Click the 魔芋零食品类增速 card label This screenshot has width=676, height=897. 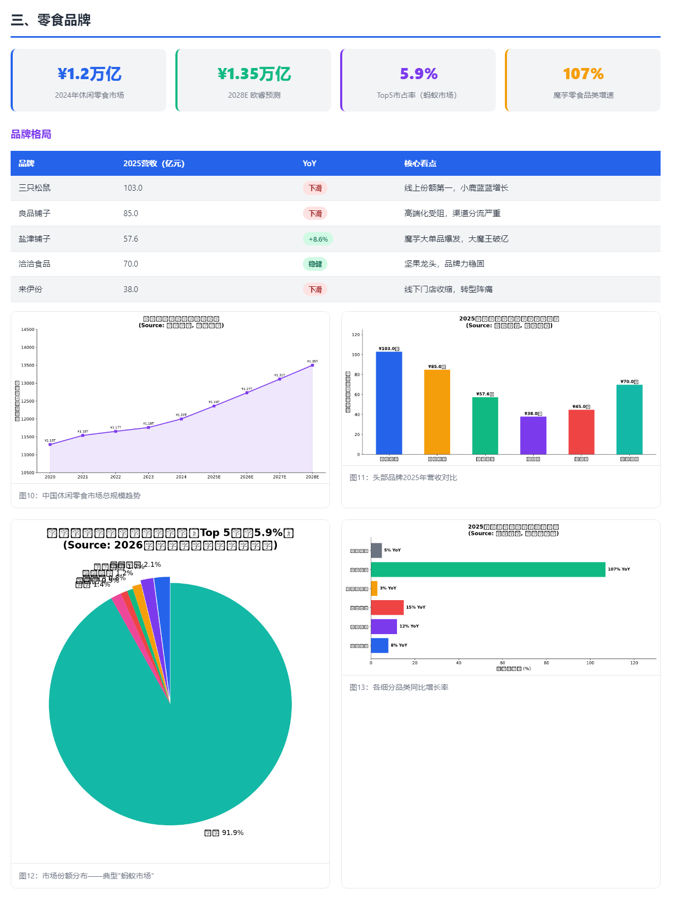(584, 95)
